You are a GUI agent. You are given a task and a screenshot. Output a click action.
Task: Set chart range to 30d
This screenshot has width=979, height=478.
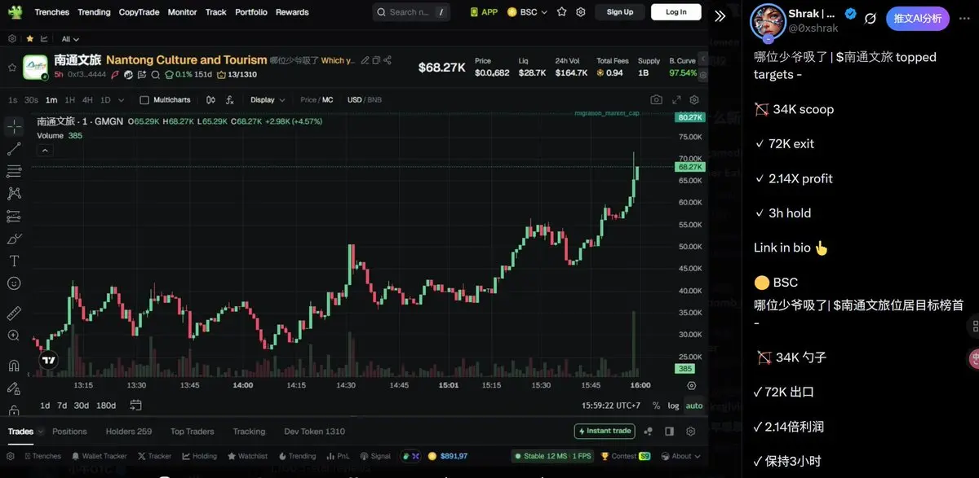81,406
